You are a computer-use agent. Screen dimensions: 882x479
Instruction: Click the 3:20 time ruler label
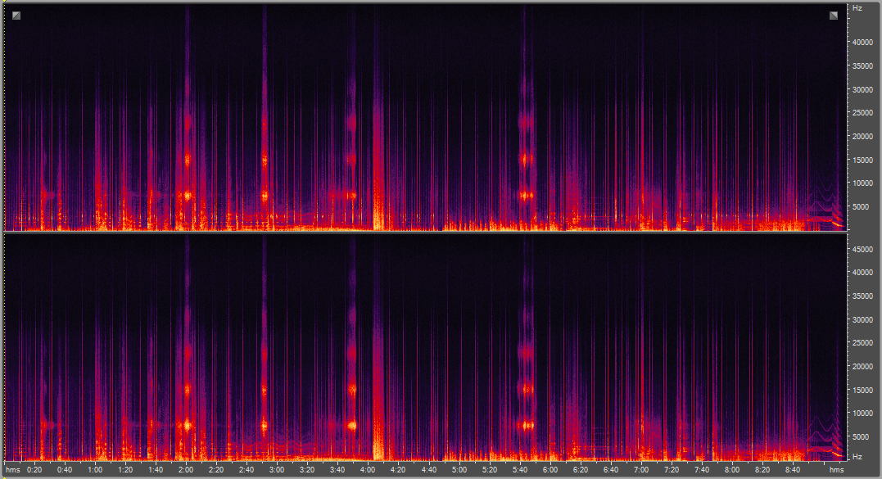(307, 470)
